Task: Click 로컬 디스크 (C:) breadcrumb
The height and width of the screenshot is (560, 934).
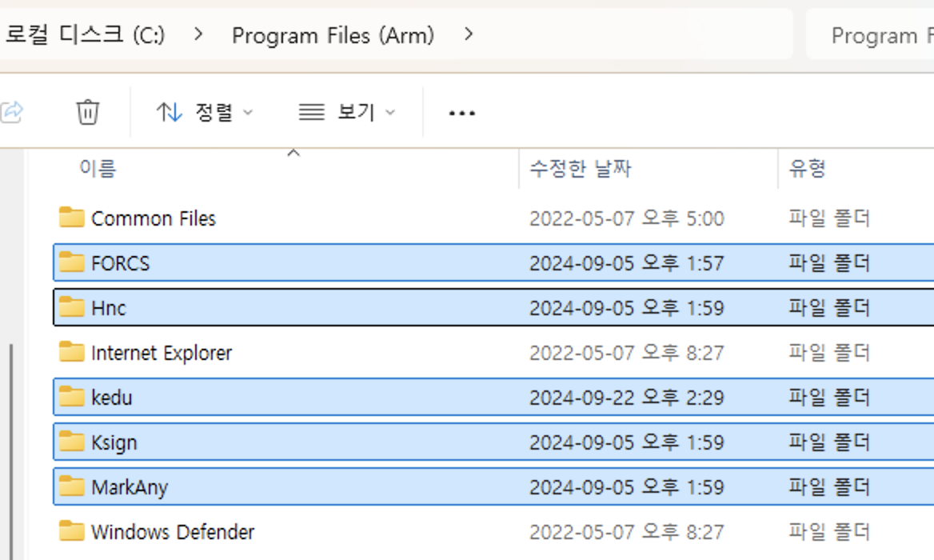Action: (x=86, y=35)
